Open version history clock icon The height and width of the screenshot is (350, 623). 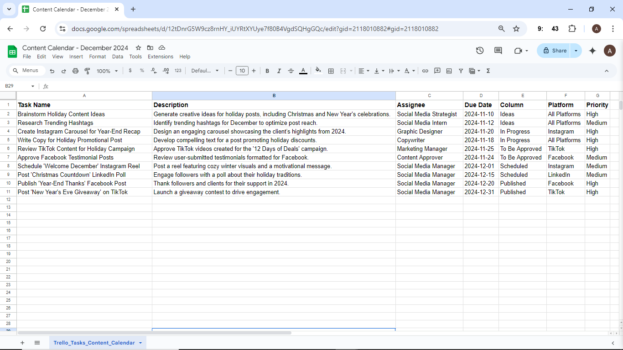click(480, 51)
